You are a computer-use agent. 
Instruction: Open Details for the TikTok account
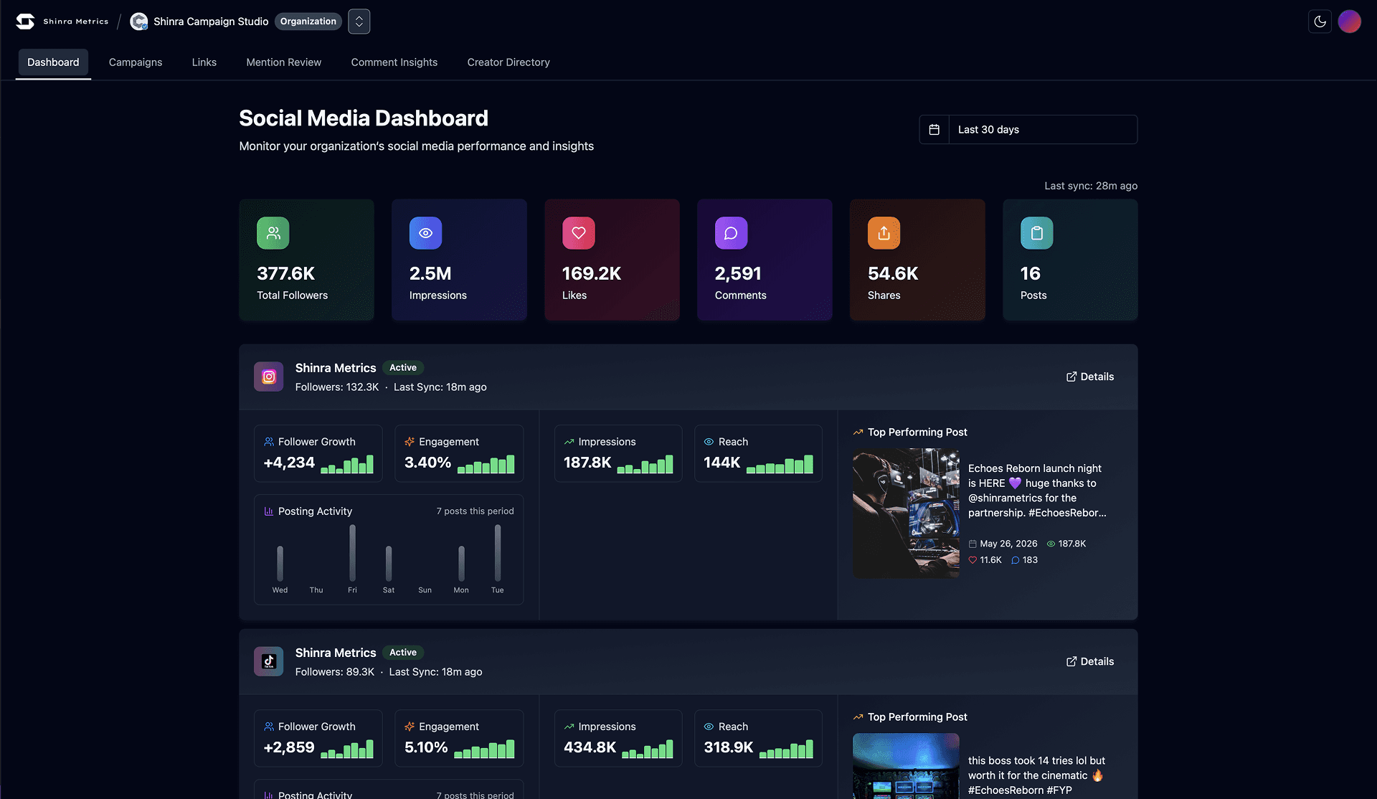tap(1090, 661)
